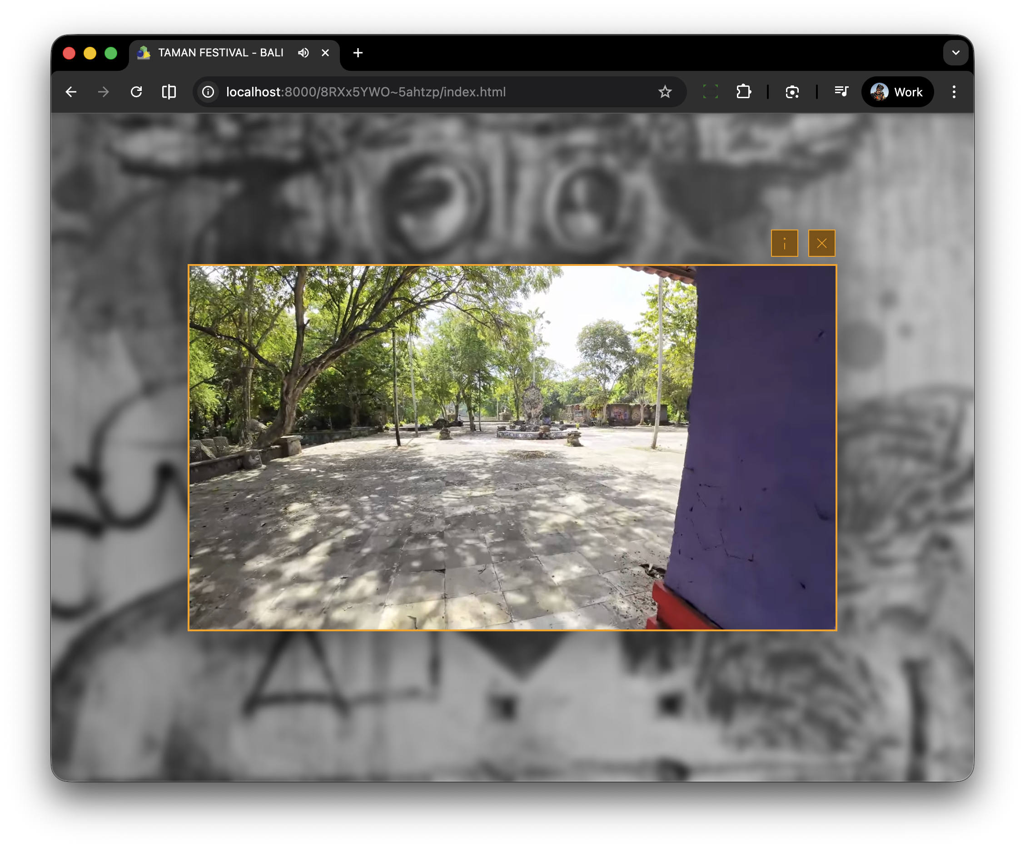
Task: Toggle the split view sidebar icon
Action: point(169,92)
